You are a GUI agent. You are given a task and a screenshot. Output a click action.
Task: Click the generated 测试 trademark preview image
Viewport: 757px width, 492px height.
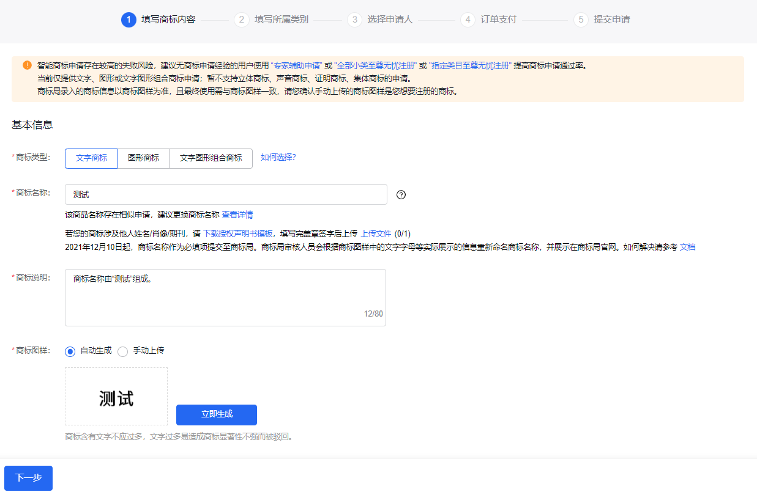116,397
